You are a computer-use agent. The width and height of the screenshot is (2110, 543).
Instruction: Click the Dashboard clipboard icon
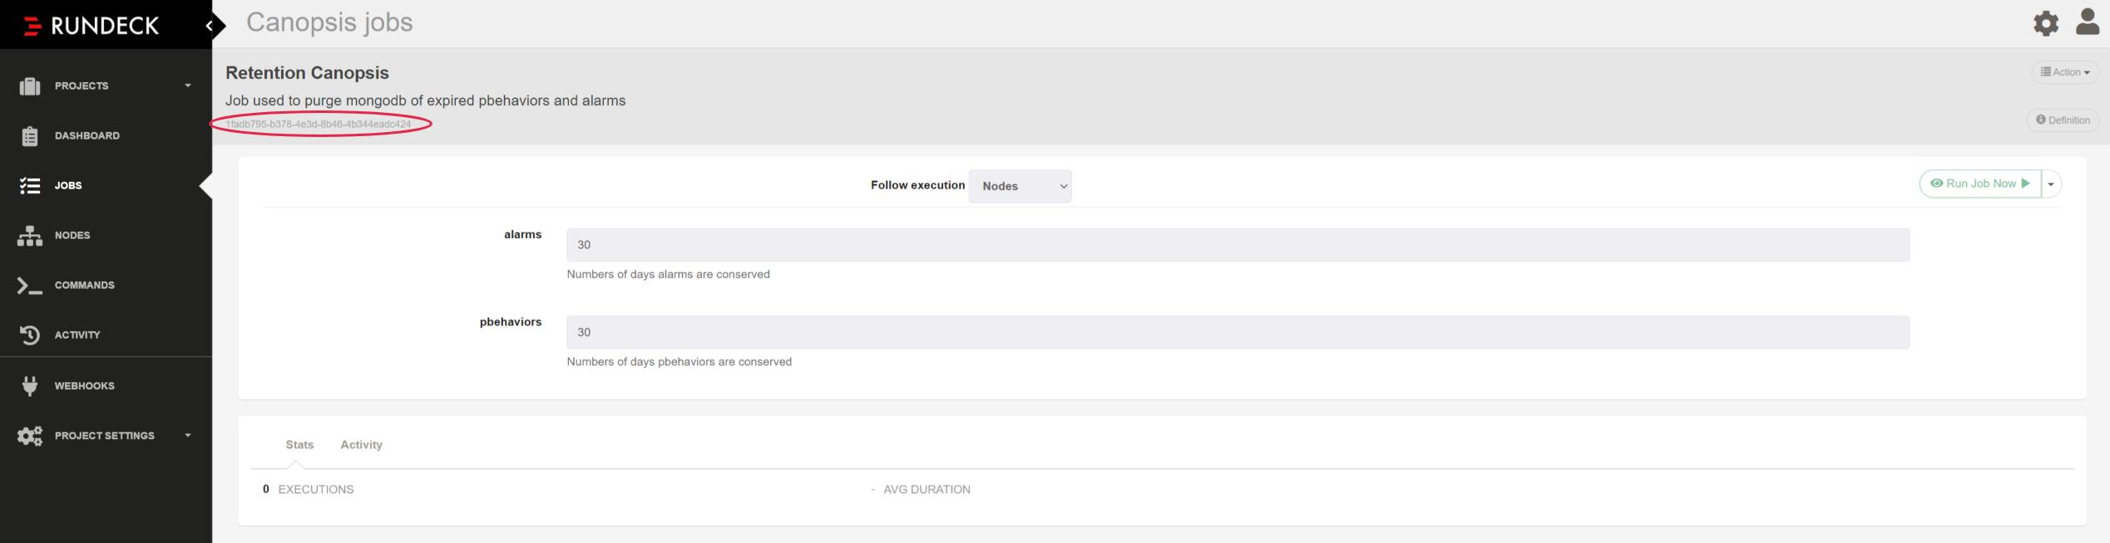(x=30, y=135)
